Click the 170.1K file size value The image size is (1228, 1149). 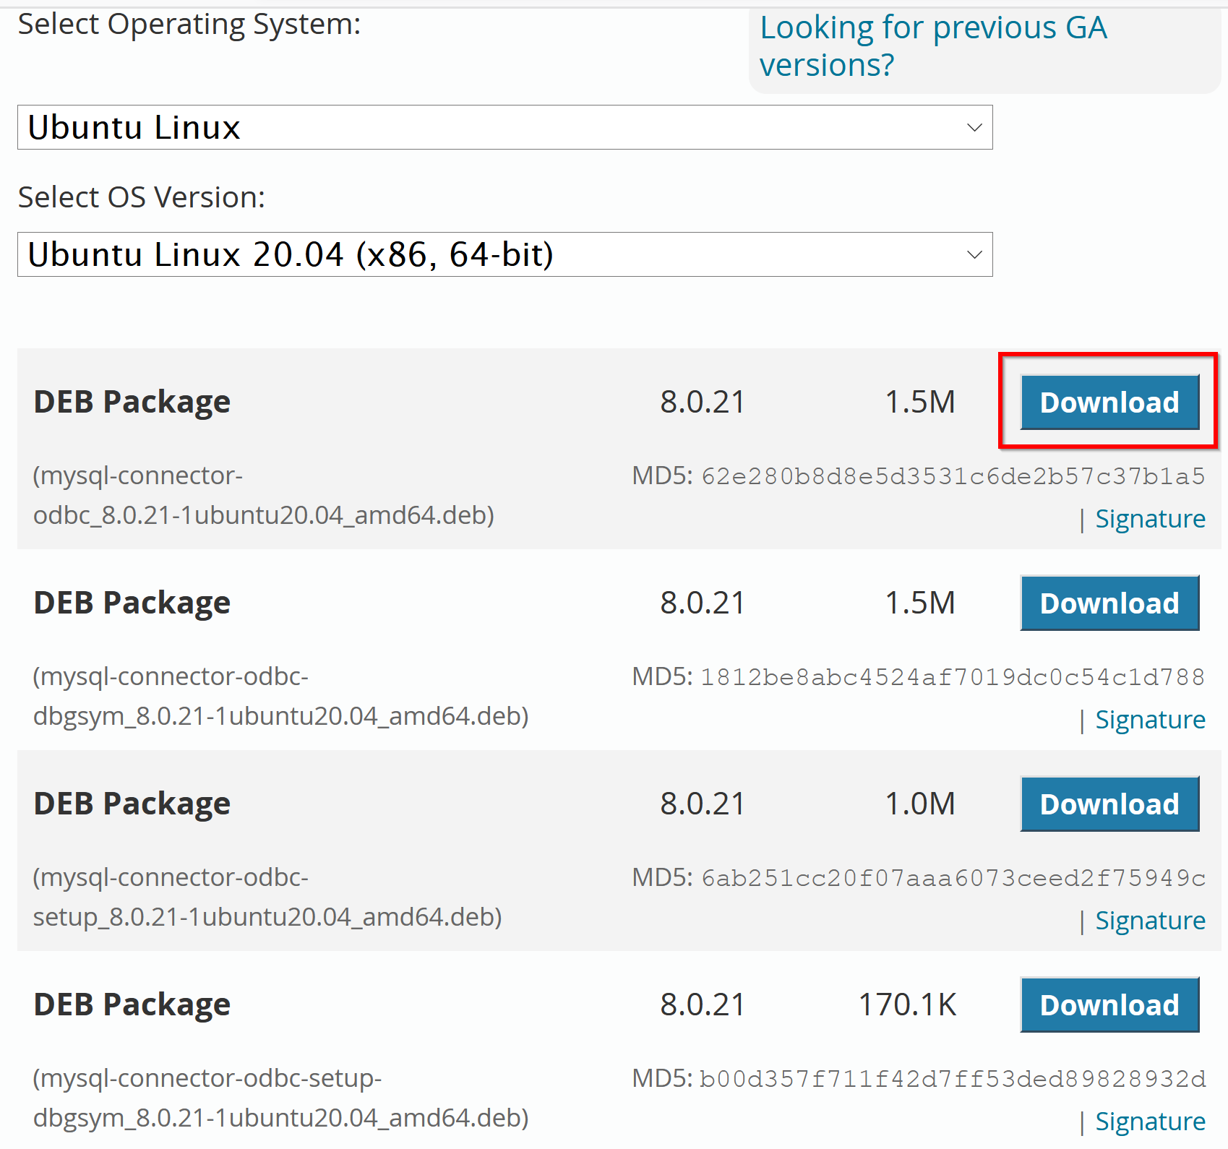(x=907, y=1004)
